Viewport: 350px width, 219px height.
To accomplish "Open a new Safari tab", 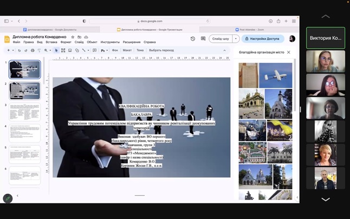I will (x=286, y=21).
